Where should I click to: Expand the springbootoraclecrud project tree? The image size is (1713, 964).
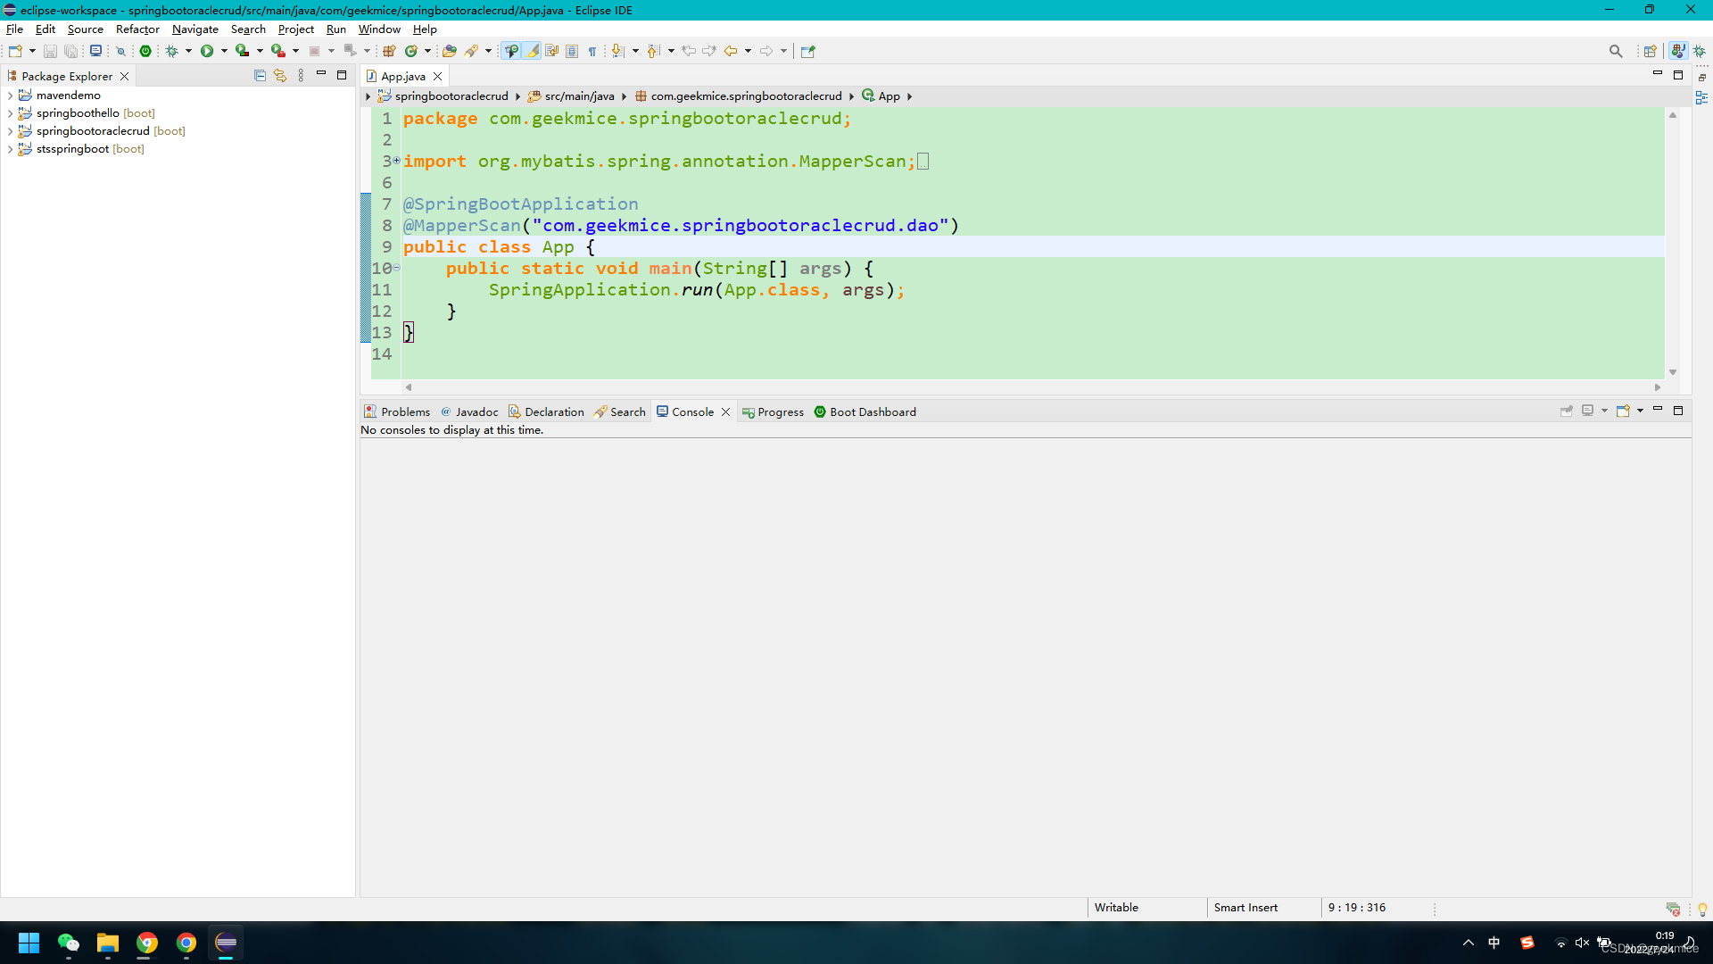coord(11,130)
